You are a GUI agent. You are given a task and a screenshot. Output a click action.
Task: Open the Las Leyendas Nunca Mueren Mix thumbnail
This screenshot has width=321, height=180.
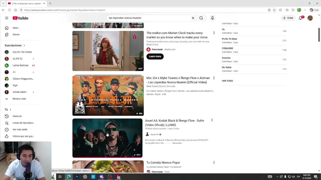[108, 95]
